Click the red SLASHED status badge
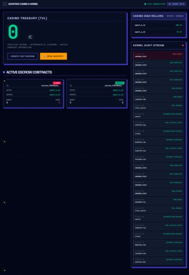This screenshot has height=275, width=189. (57, 83)
